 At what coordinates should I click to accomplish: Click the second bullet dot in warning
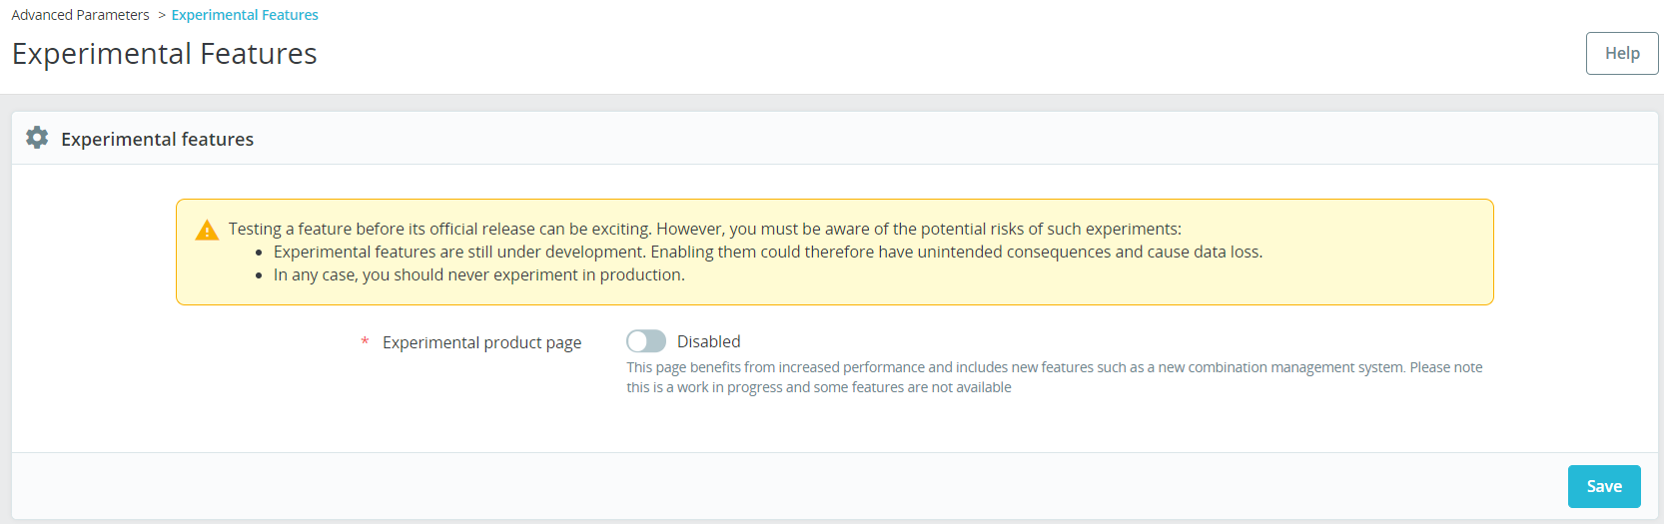pos(259,276)
